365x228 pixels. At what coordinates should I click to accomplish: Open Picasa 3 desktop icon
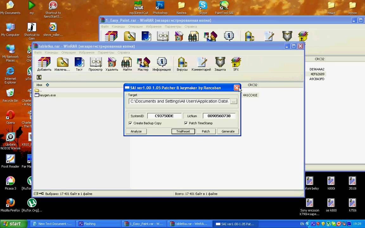(x=10, y=183)
